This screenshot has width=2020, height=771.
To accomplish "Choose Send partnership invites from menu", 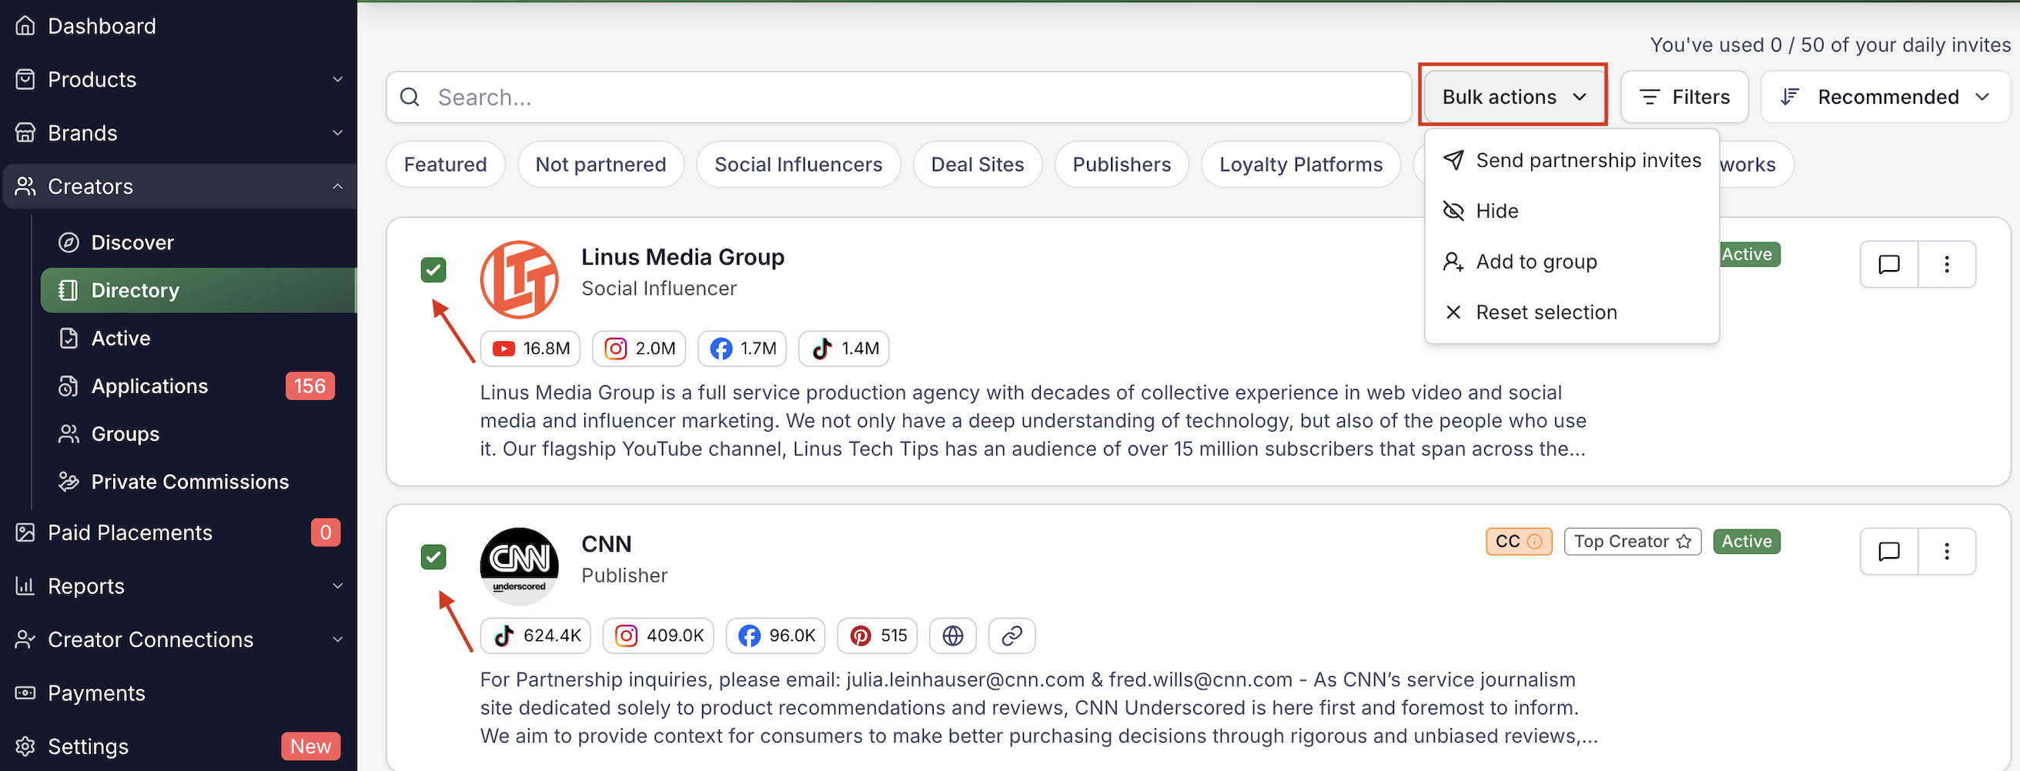I will [1587, 161].
